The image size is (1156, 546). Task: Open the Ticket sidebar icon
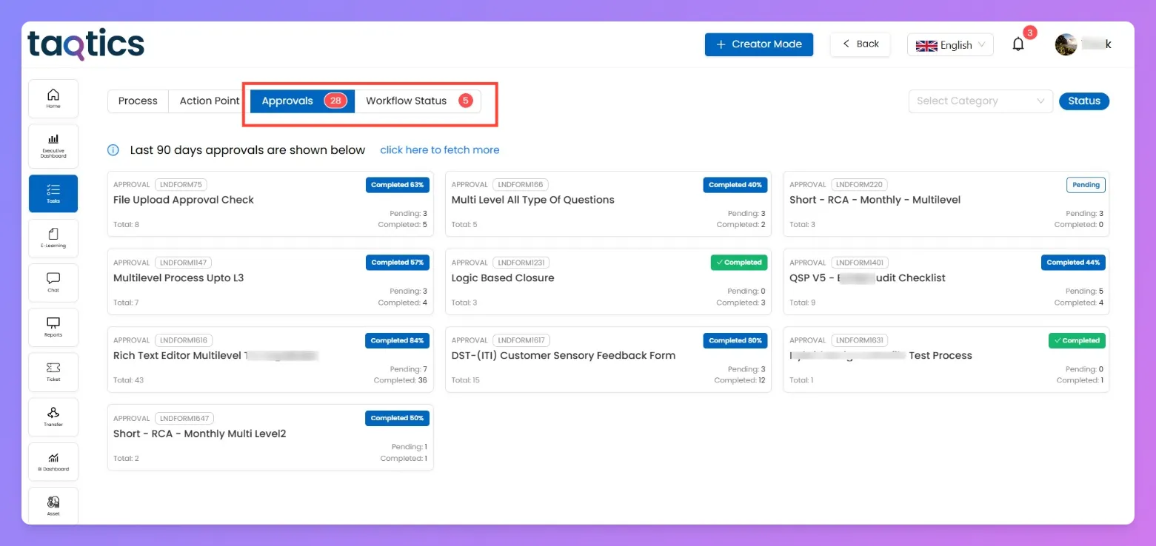(x=53, y=371)
